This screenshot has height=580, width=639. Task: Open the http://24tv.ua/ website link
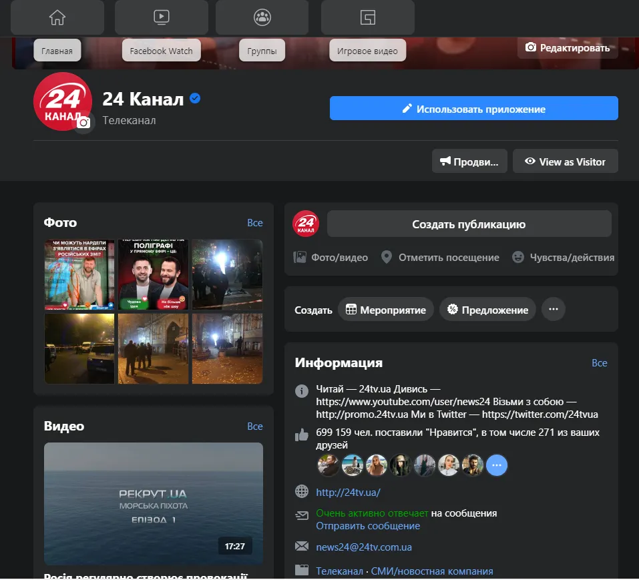(348, 493)
